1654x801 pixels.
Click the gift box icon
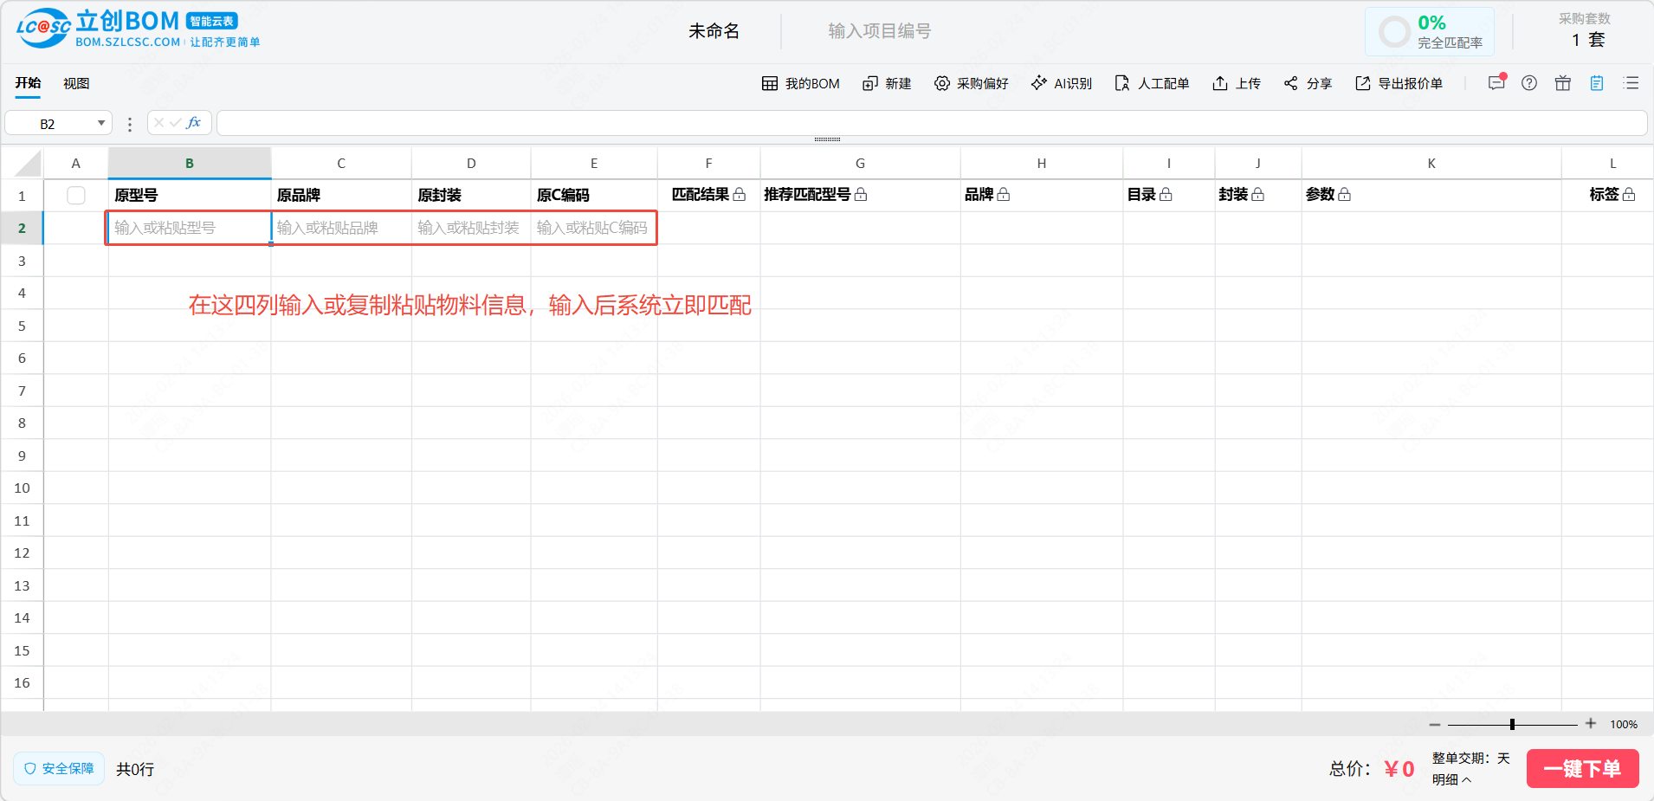(1563, 83)
